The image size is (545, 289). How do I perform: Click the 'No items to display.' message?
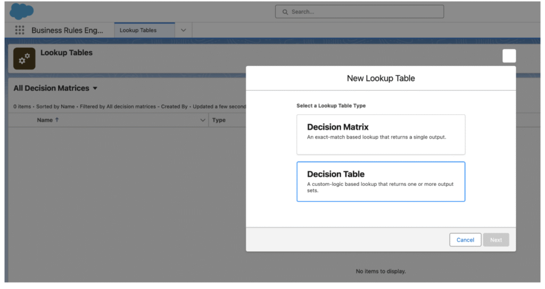click(x=381, y=271)
